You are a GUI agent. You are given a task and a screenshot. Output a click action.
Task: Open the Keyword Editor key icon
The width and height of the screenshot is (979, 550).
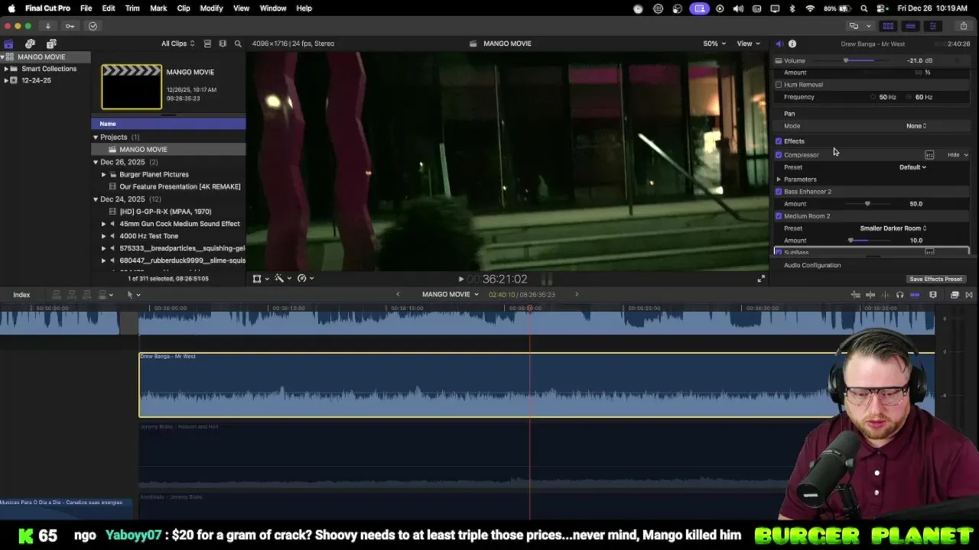70,26
